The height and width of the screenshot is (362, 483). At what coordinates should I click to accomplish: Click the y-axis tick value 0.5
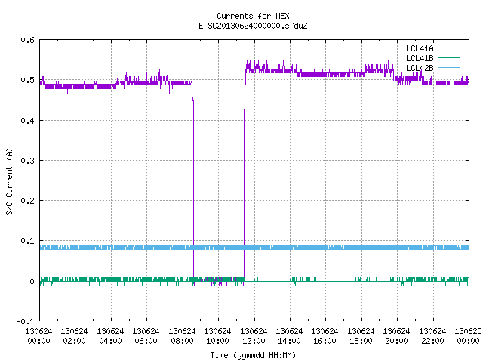pyautogui.click(x=27, y=80)
